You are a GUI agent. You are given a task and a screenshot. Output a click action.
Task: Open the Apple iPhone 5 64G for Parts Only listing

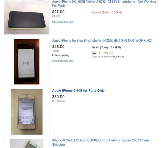[x=78, y=91]
